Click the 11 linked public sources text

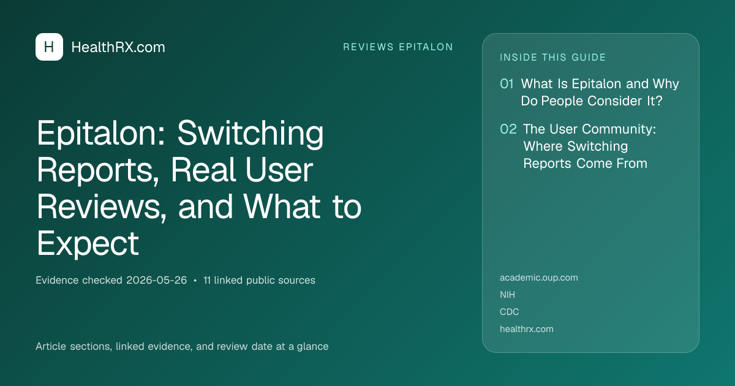[x=259, y=281]
